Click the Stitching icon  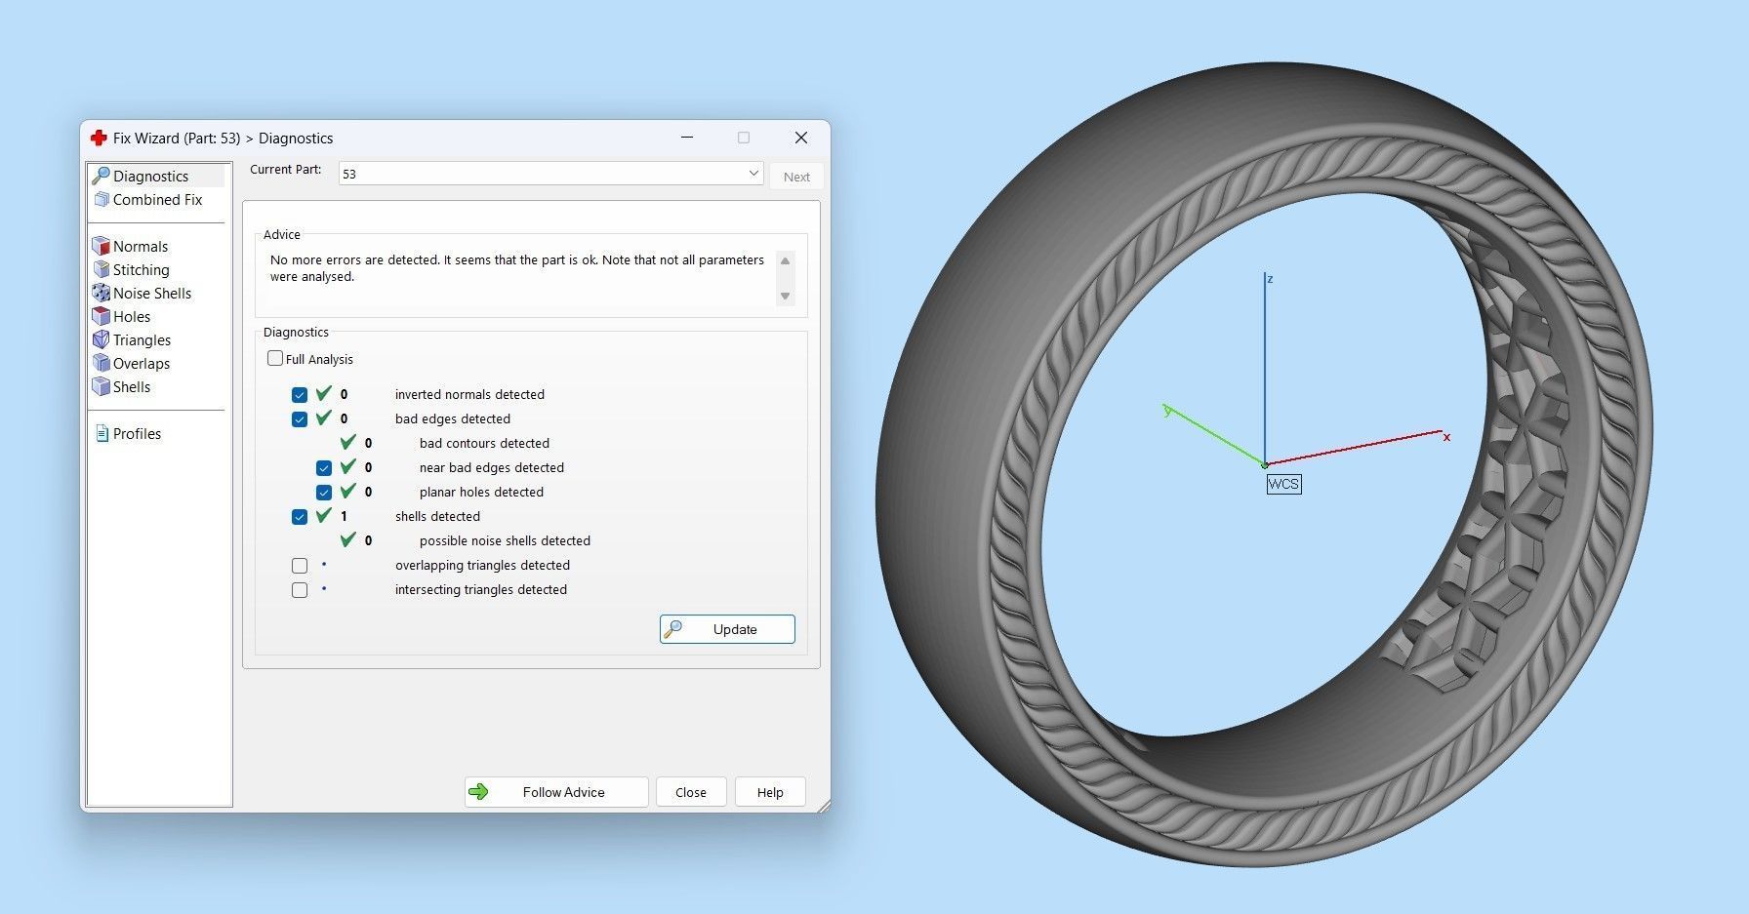101,270
